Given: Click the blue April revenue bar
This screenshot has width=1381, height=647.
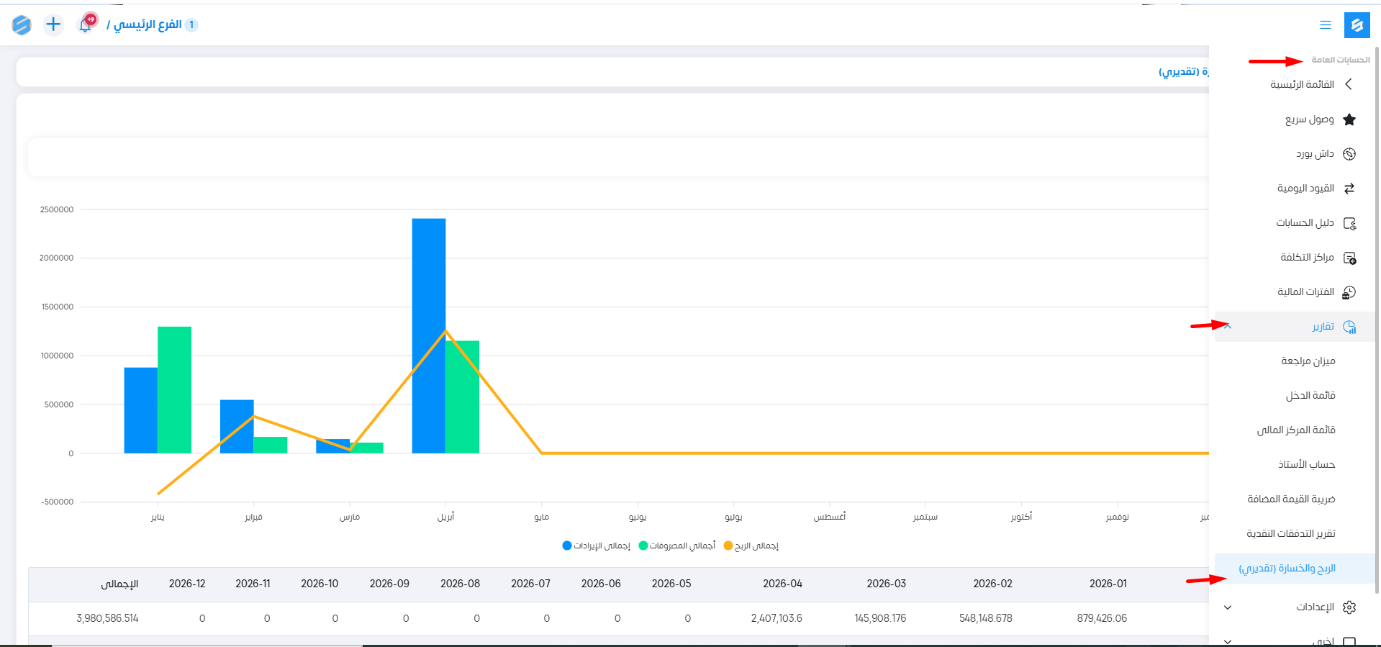Looking at the screenshot, I should (x=428, y=335).
